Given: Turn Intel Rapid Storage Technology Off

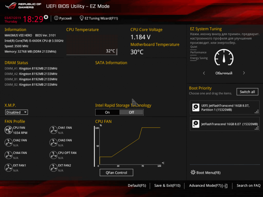Looking at the screenshot, I should pyautogui.click(x=131, y=112).
